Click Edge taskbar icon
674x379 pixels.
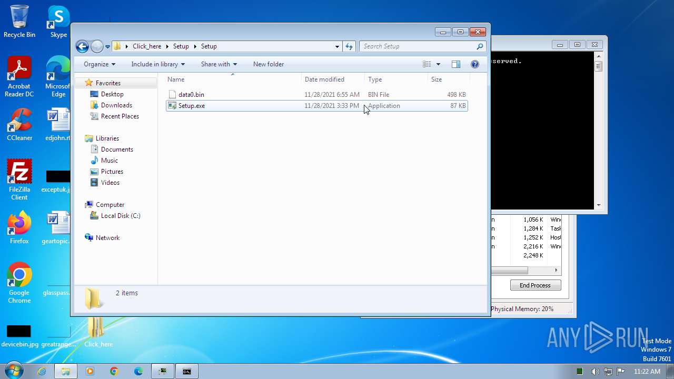(x=138, y=371)
